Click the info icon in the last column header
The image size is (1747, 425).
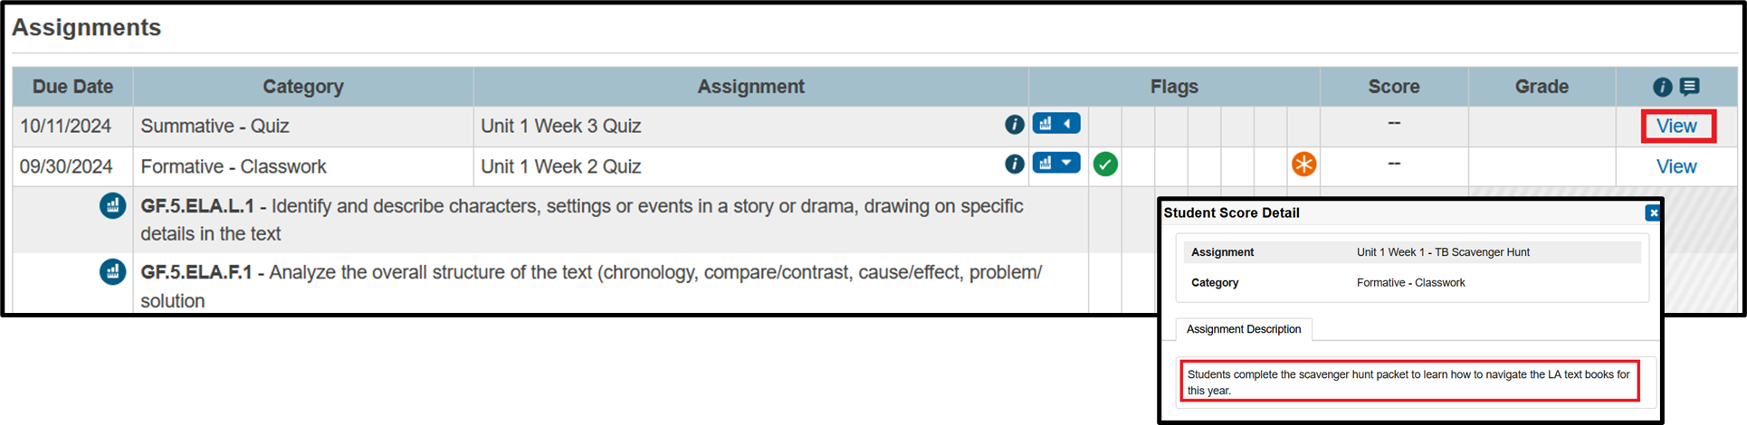(1663, 87)
